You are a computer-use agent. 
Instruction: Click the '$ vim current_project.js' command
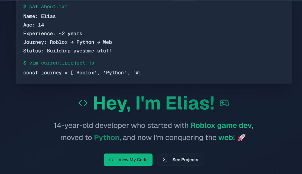[59, 63]
